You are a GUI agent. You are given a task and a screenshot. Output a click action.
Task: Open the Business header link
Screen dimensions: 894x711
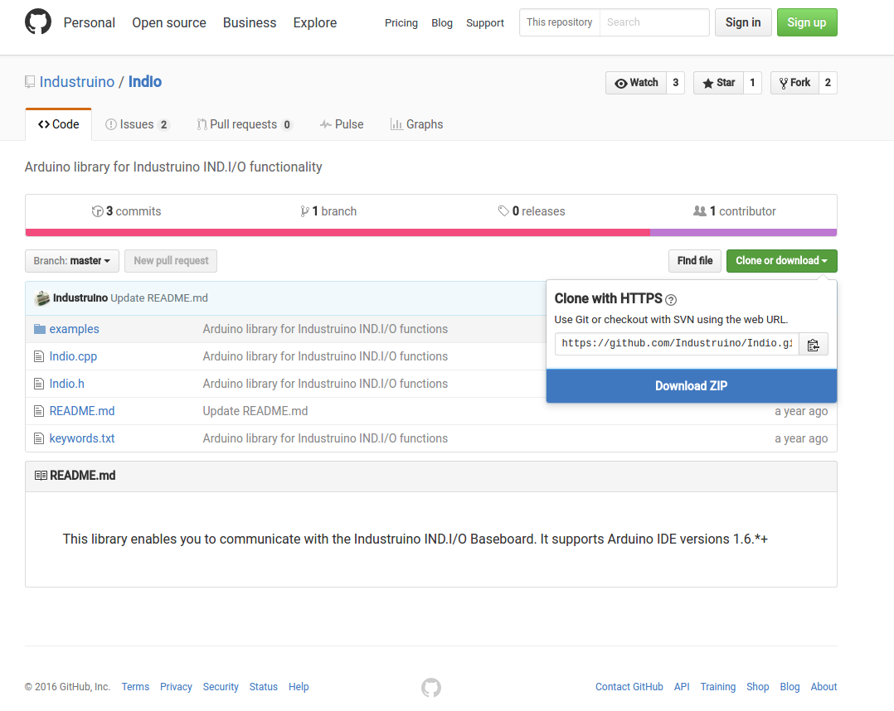(x=250, y=23)
